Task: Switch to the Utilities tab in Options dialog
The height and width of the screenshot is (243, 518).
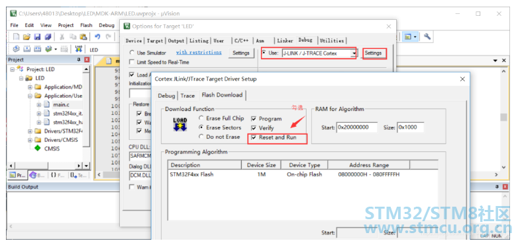Action: pos(332,41)
